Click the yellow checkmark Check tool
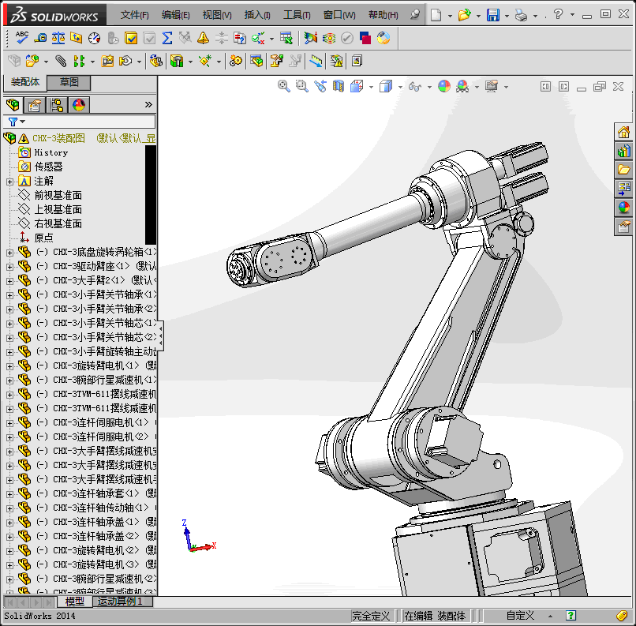The image size is (636, 626). (x=131, y=38)
